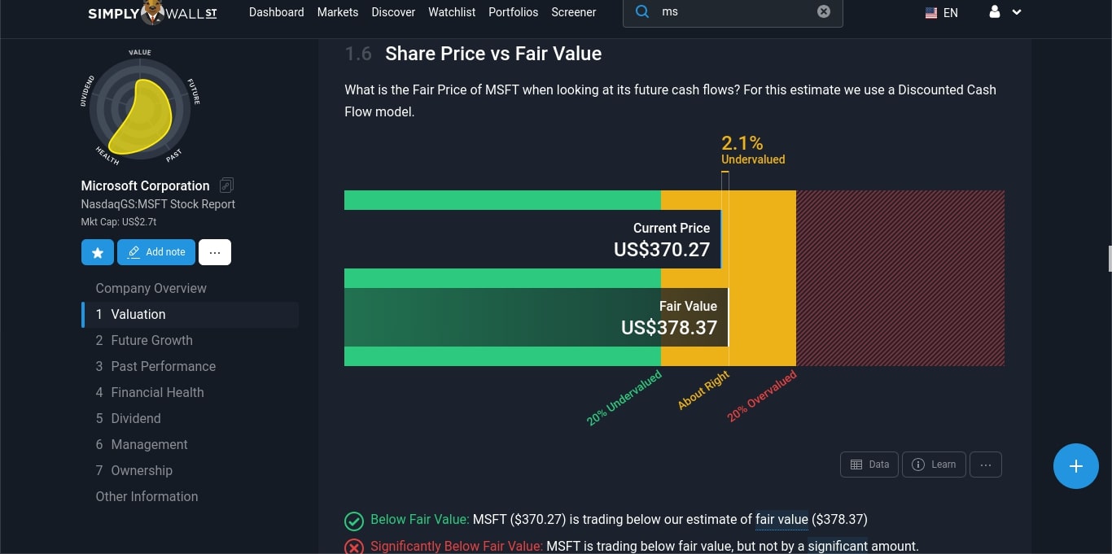Open more options beside Add note
Viewport: 1112px width, 554px height.
(214, 252)
